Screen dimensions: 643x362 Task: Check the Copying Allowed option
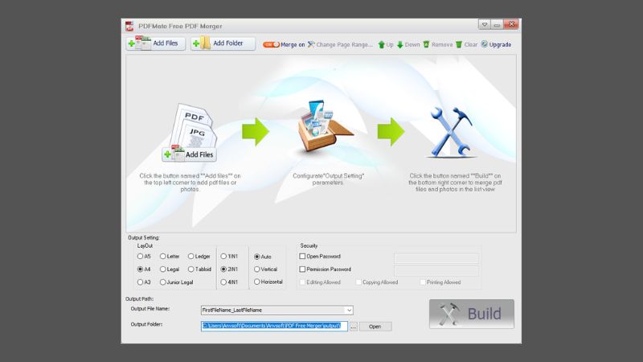[358, 282]
